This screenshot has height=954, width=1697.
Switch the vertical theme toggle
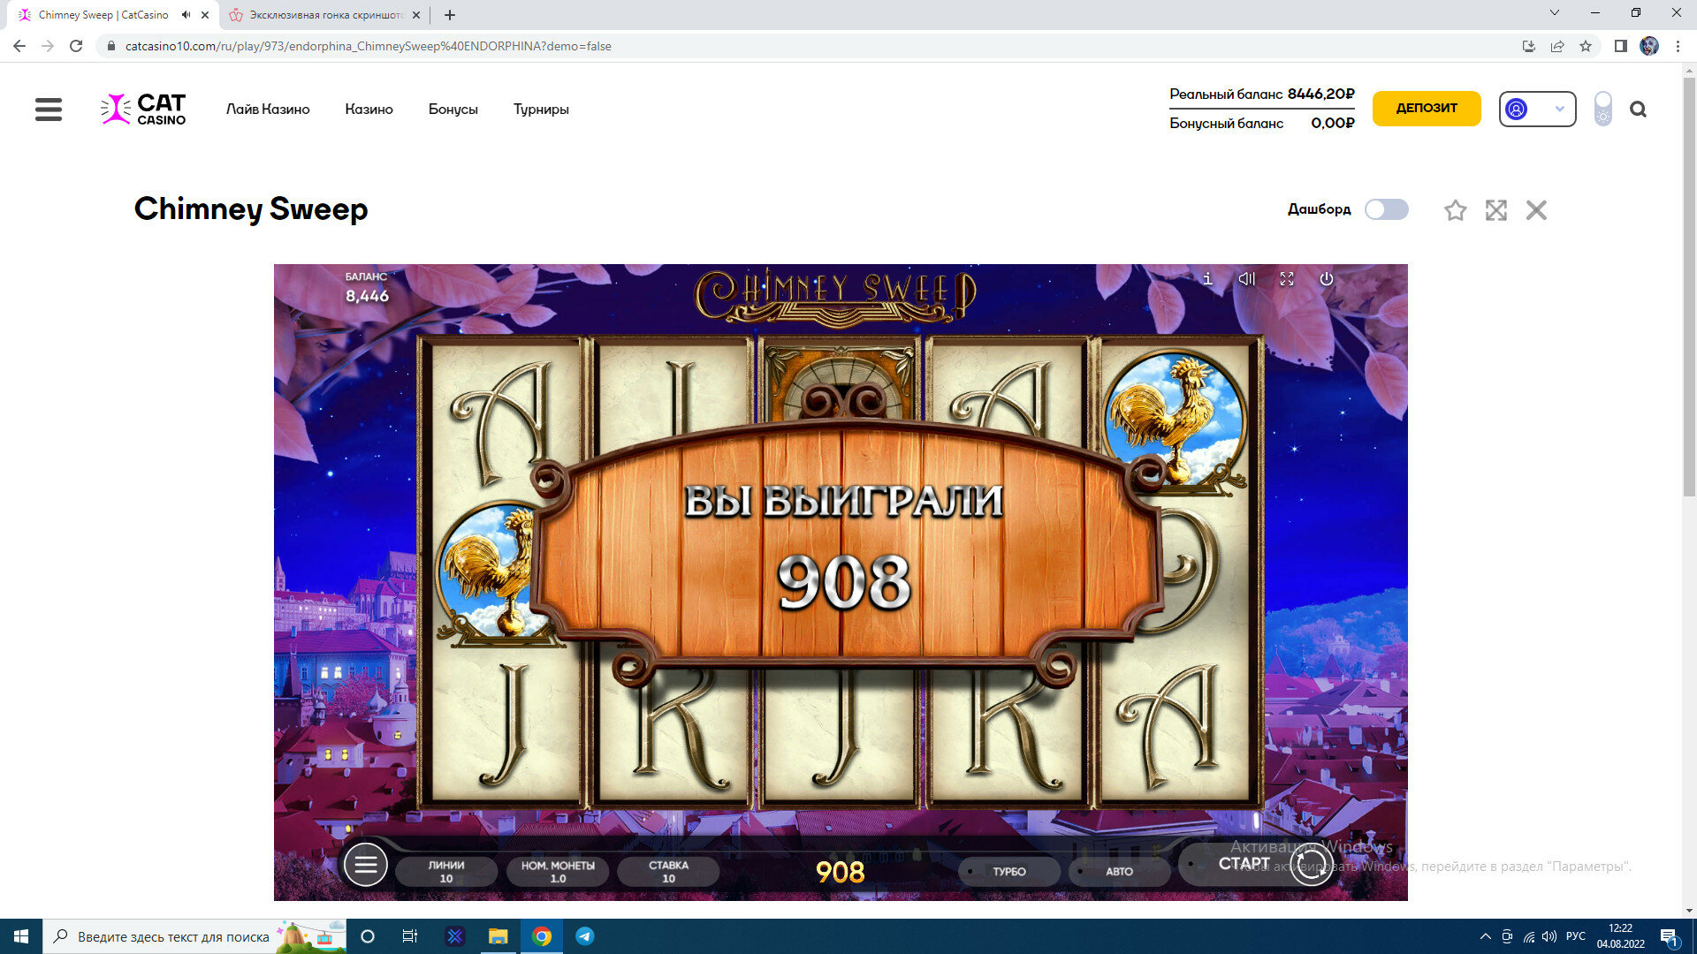pyautogui.click(x=1602, y=110)
